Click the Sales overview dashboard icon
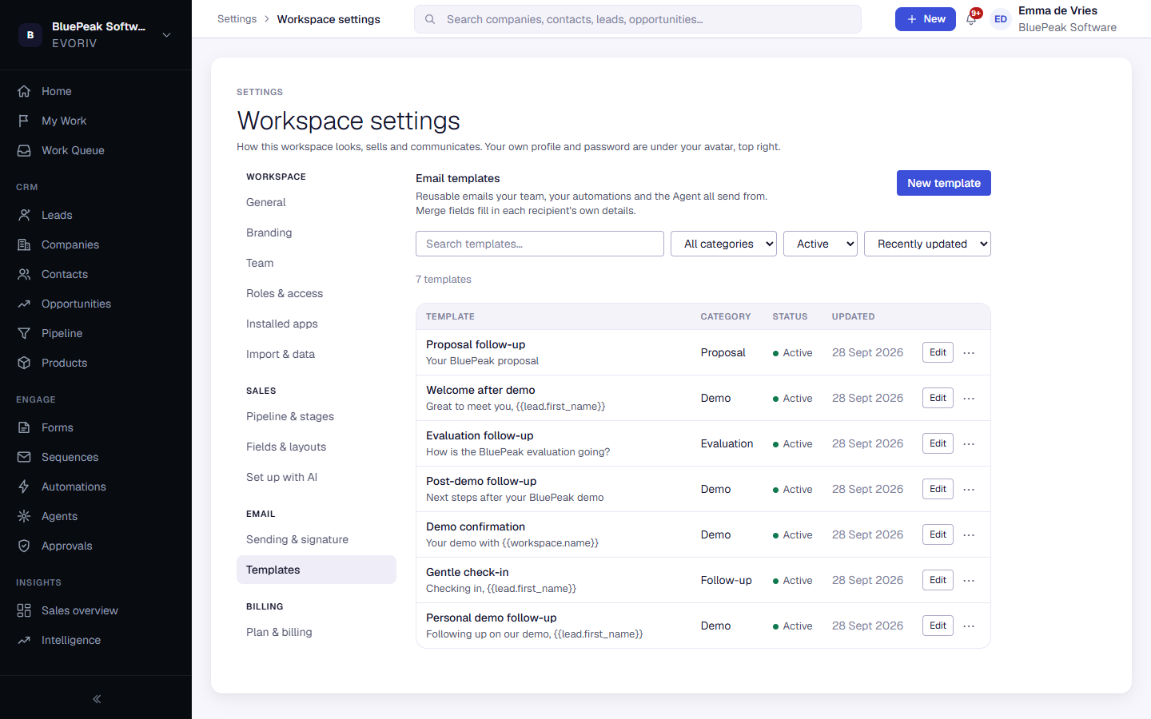Screen dimensions: 1151x719 (x=24, y=610)
